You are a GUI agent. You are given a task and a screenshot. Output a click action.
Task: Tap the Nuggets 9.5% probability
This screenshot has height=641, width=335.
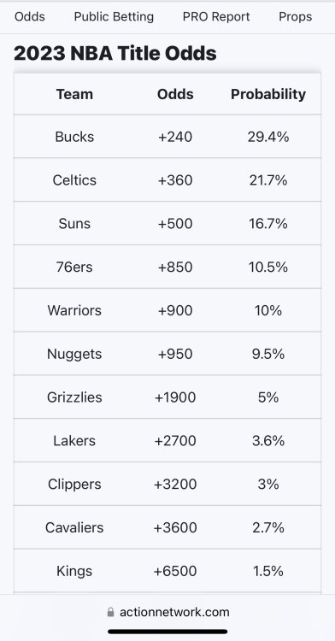tap(268, 354)
